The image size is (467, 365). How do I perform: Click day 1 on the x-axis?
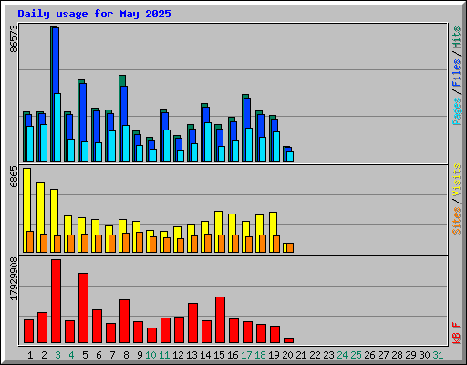30,355
